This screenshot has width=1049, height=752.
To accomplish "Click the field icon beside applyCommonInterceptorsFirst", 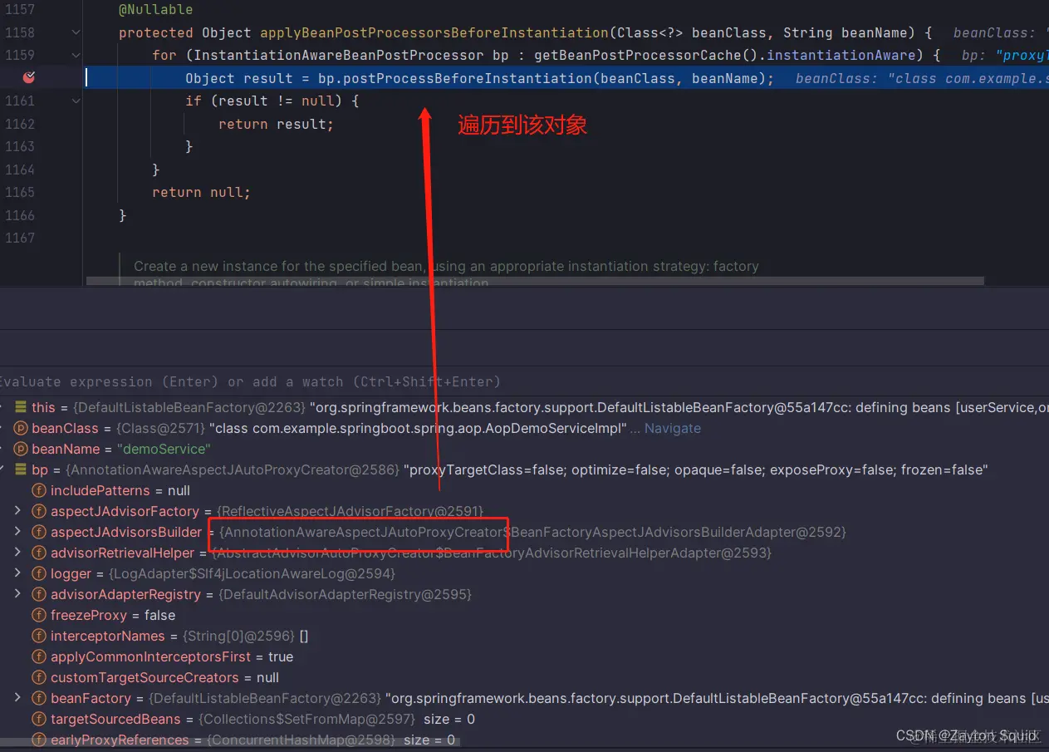I will point(39,656).
